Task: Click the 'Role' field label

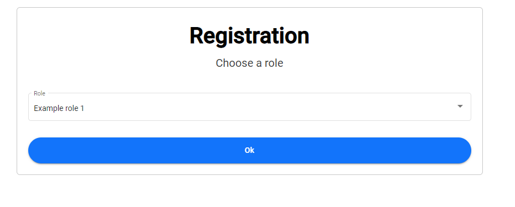Action: coord(39,93)
